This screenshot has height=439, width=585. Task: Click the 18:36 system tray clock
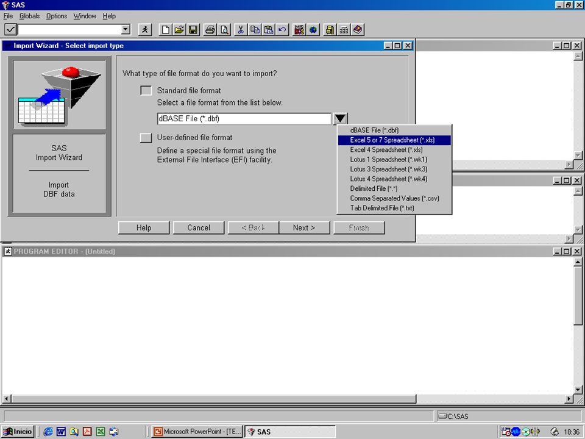point(572,432)
